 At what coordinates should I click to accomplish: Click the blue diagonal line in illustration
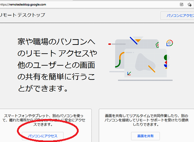click(134, 41)
